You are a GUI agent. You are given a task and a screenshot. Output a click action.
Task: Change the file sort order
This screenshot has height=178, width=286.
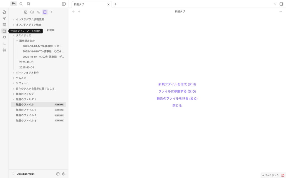coord(39,12)
